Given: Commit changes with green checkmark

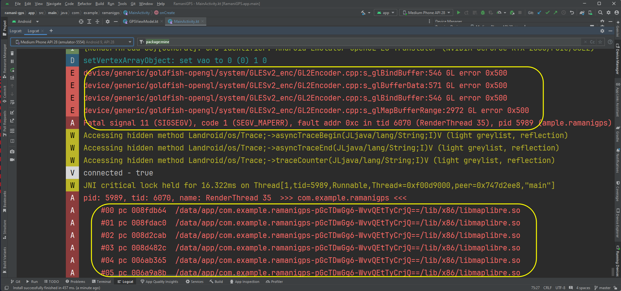Looking at the screenshot, I should 547,12.
